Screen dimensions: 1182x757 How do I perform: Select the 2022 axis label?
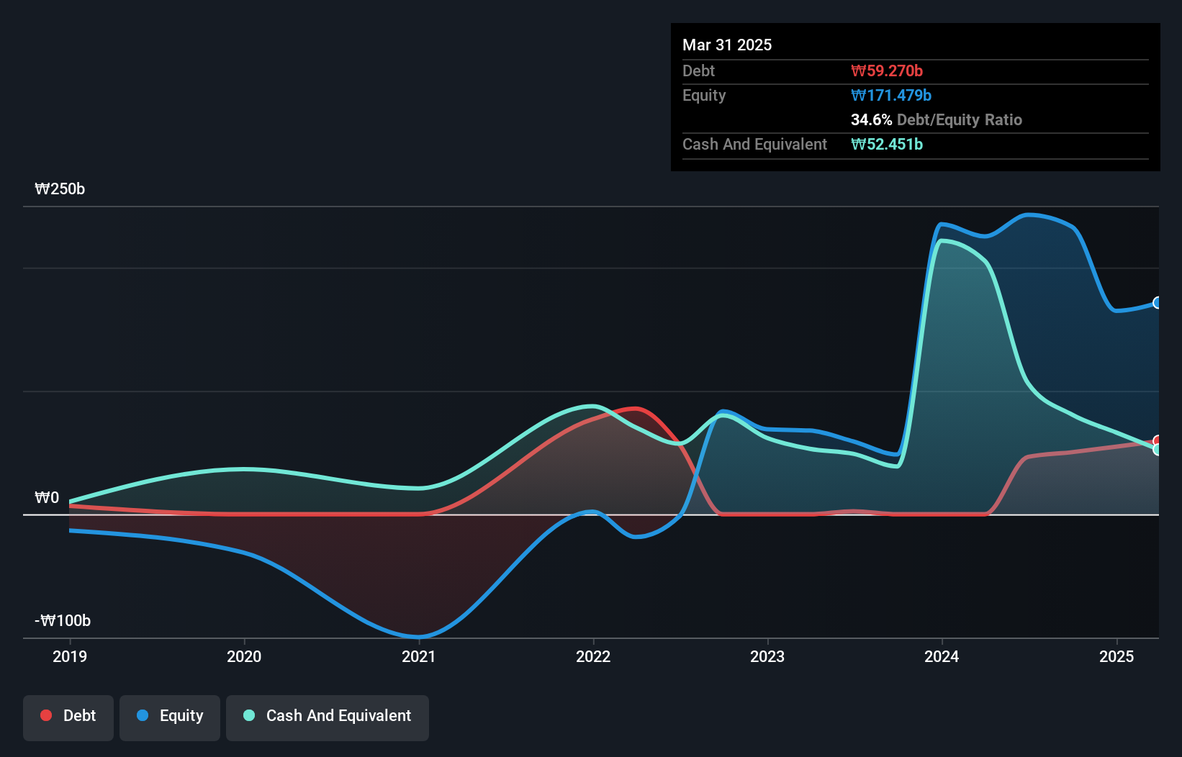593,656
